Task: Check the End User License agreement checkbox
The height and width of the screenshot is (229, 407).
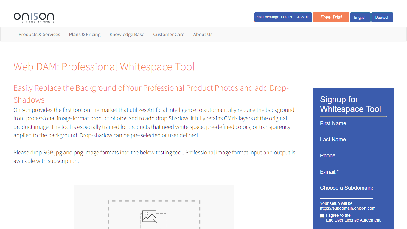Action: click(322, 216)
